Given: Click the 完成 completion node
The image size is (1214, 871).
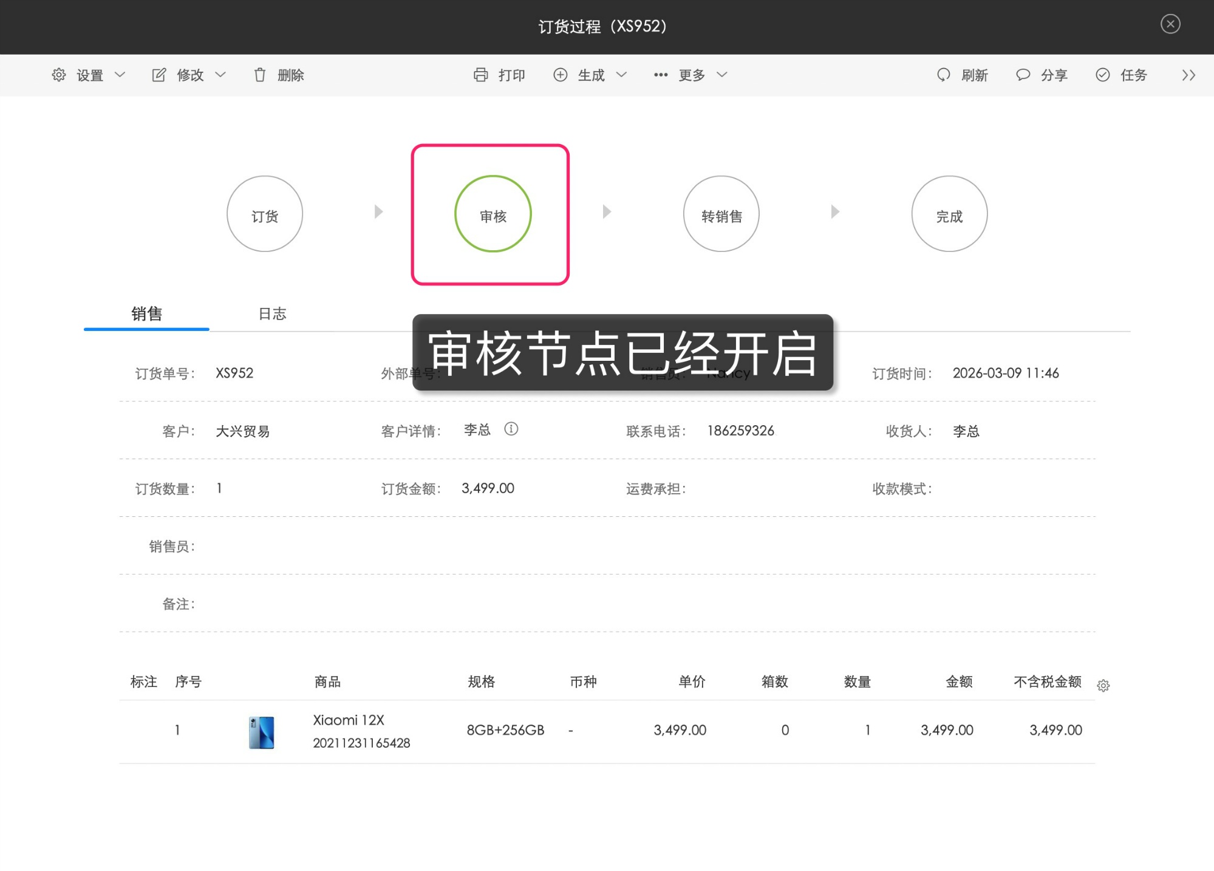Looking at the screenshot, I should tap(949, 214).
